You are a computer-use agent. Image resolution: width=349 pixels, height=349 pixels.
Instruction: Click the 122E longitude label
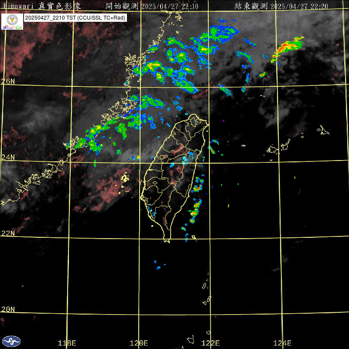pyautogui.click(x=211, y=343)
